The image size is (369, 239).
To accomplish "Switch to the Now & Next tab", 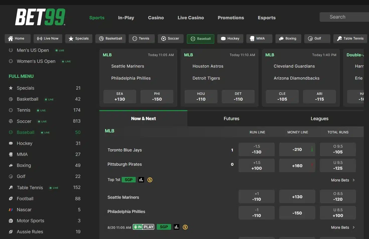I will tap(143, 119).
